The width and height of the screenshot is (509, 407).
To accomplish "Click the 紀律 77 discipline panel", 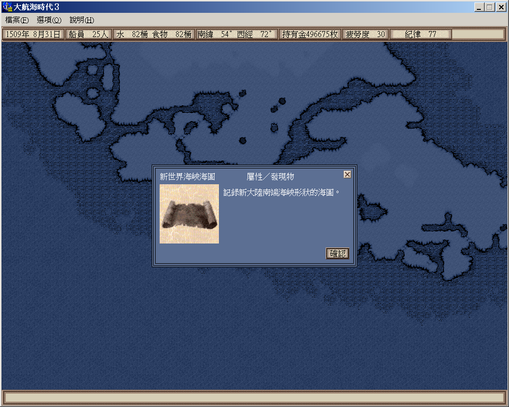I will point(421,35).
